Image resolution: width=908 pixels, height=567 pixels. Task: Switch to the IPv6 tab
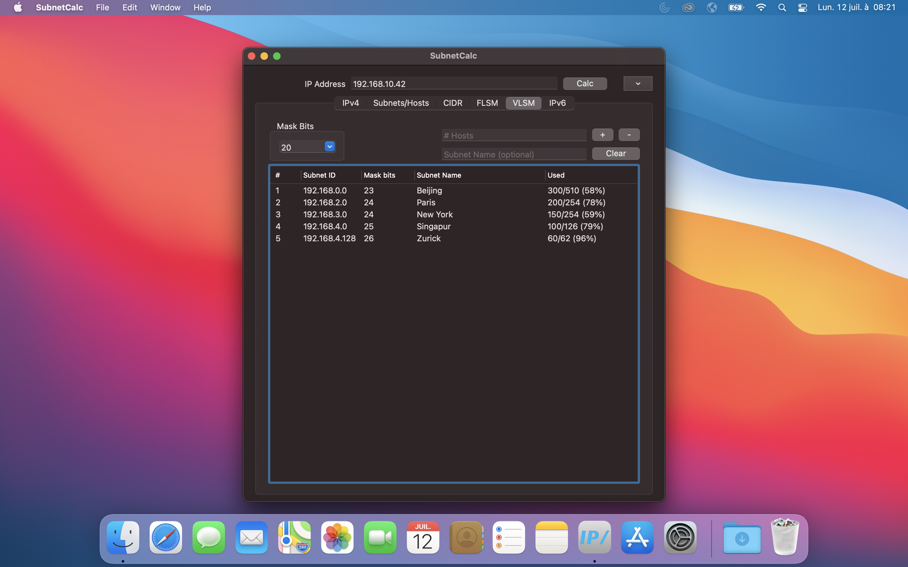(x=557, y=103)
